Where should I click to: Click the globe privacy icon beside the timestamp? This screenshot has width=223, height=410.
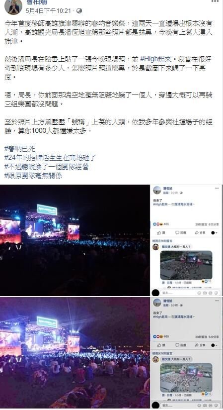(79, 11)
